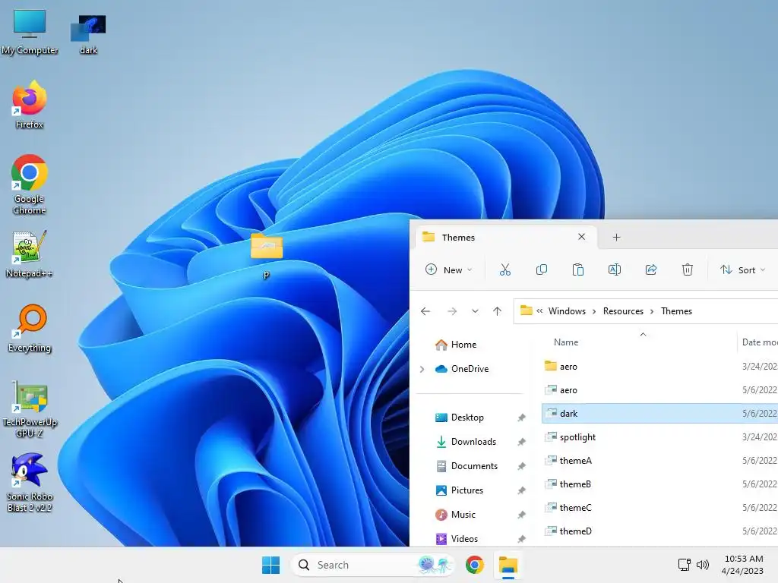
Task: Sort by the Name column header
Action: 565,342
